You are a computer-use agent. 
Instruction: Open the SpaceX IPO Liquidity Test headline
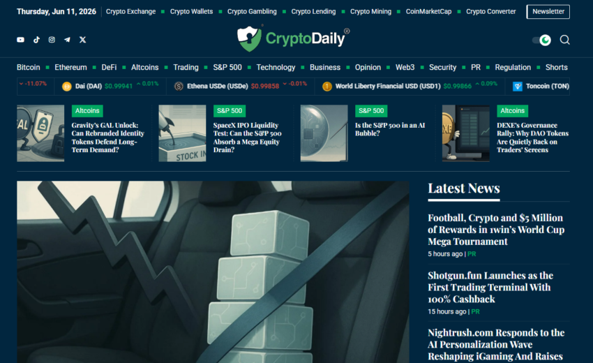tap(248, 138)
